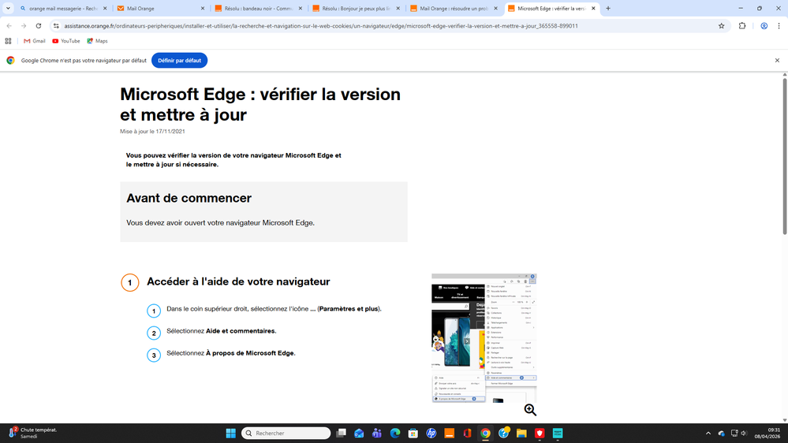Screen dimensions: 788x443
Task: Open the YouTube bookmark
Action: click(65, 41)
